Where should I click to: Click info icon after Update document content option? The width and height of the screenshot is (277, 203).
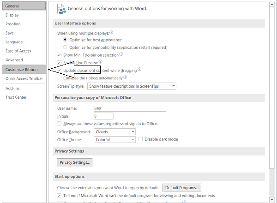[x=139, y=70]
